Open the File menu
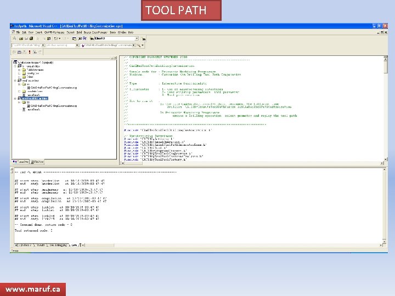The image size is (395, 296). 18,32
